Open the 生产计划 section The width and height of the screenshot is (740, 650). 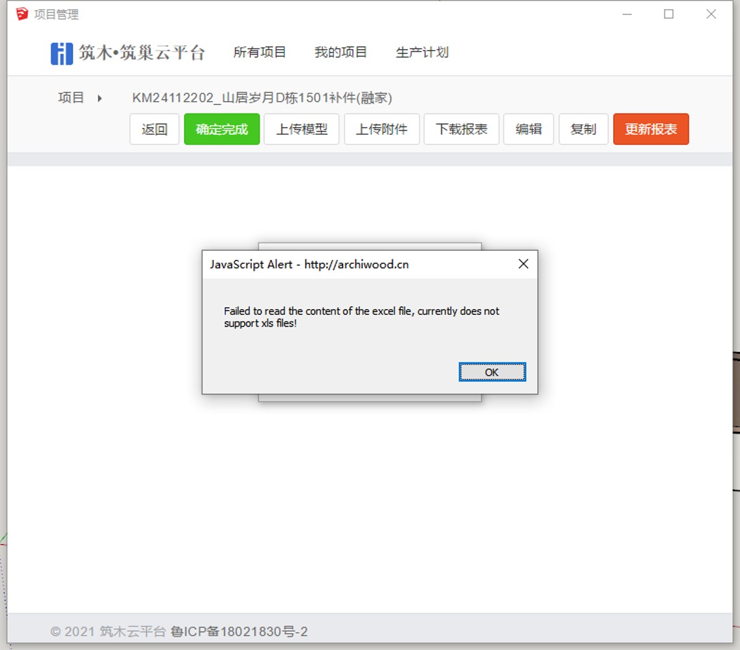(421, 52)
